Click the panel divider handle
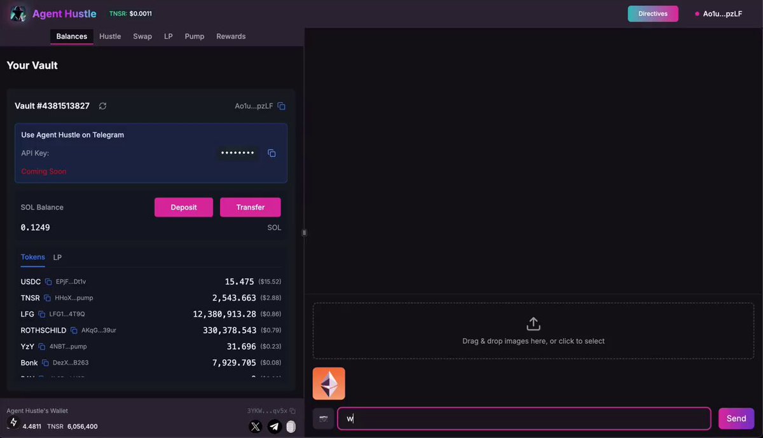 click(304, 233)
